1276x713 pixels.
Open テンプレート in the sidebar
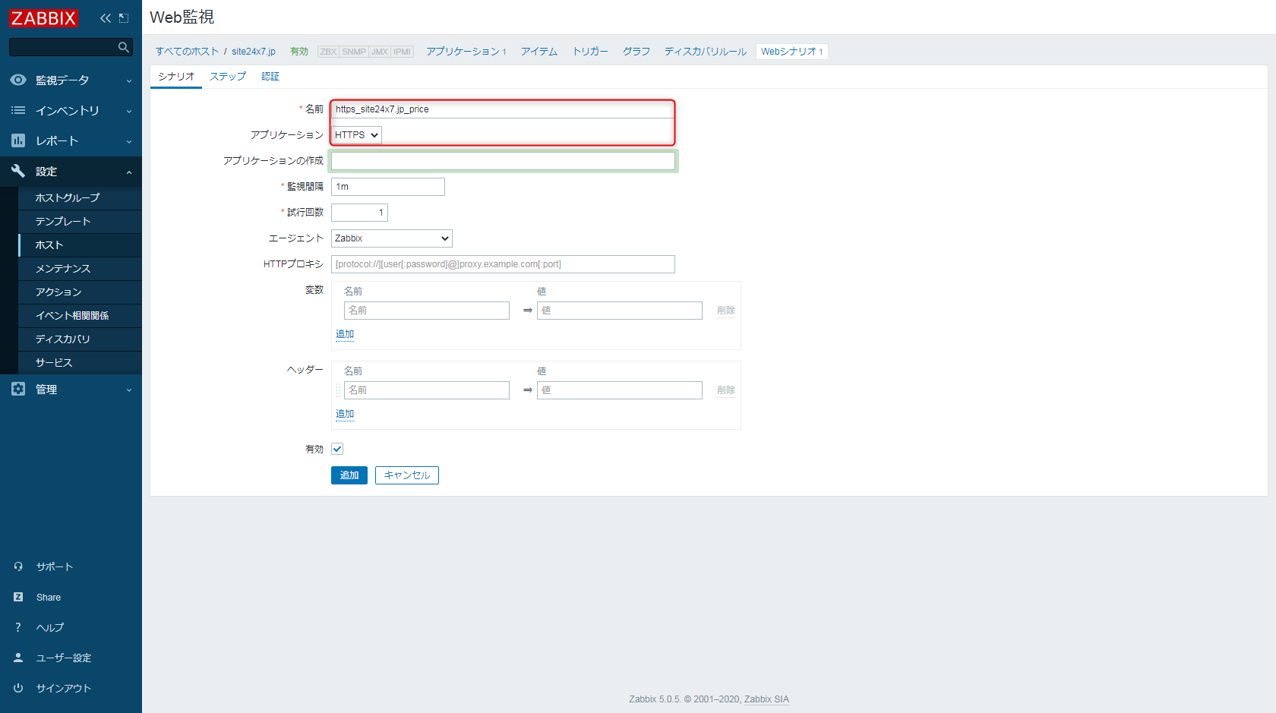pyautogui.click(x=80, y=221)
